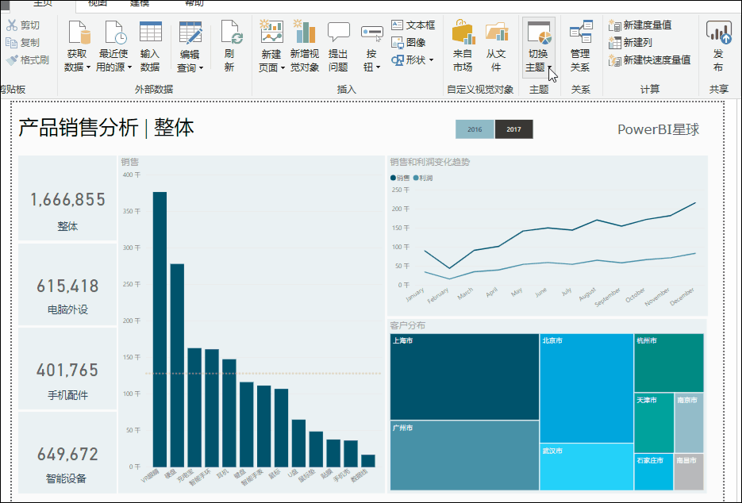Click the PowerBI星球 text
This screenshot has width=742, height=503.
[658, 129]
